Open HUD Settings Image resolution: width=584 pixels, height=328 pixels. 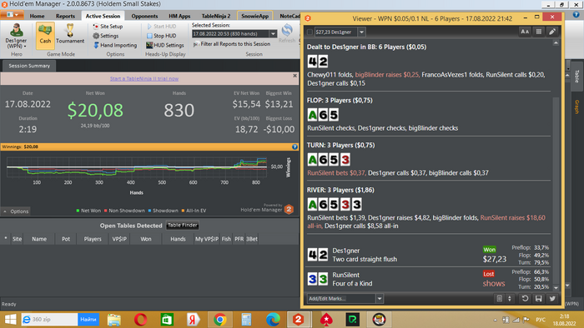[x=165, y=45]
